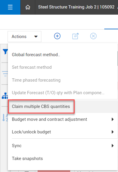Screen dimensions: 118x172
Task: Click the delete (circled X) icon
Action: (93, 36)
